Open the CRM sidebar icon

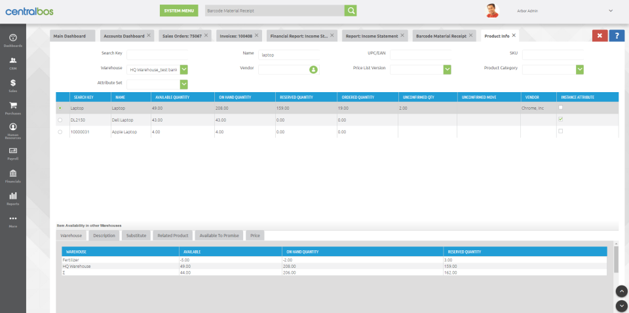pos(13,60)
